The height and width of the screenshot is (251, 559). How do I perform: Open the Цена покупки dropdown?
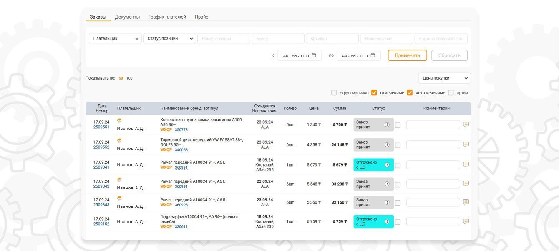click(x=444, y=78)
